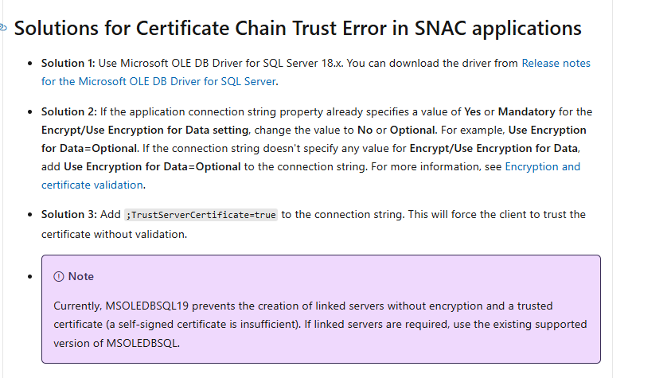
Task: Click the bold Solution 2 label
Action: 69,112
